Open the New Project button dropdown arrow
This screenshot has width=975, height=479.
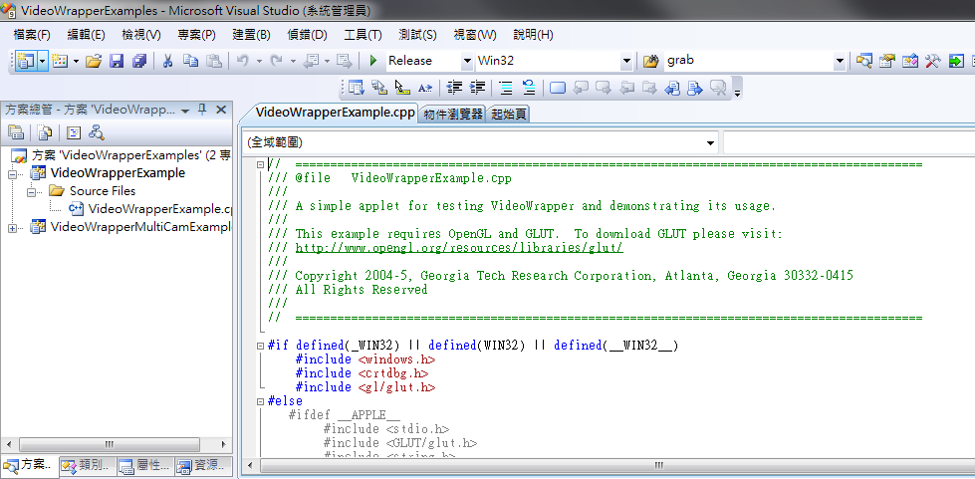[x=42, y=61]
